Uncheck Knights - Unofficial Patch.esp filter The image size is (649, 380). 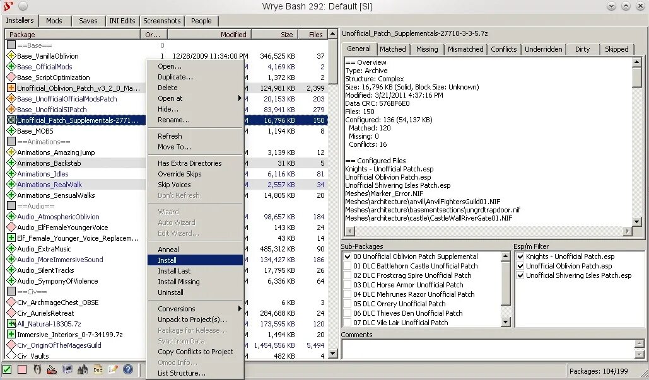coord(520,256)
